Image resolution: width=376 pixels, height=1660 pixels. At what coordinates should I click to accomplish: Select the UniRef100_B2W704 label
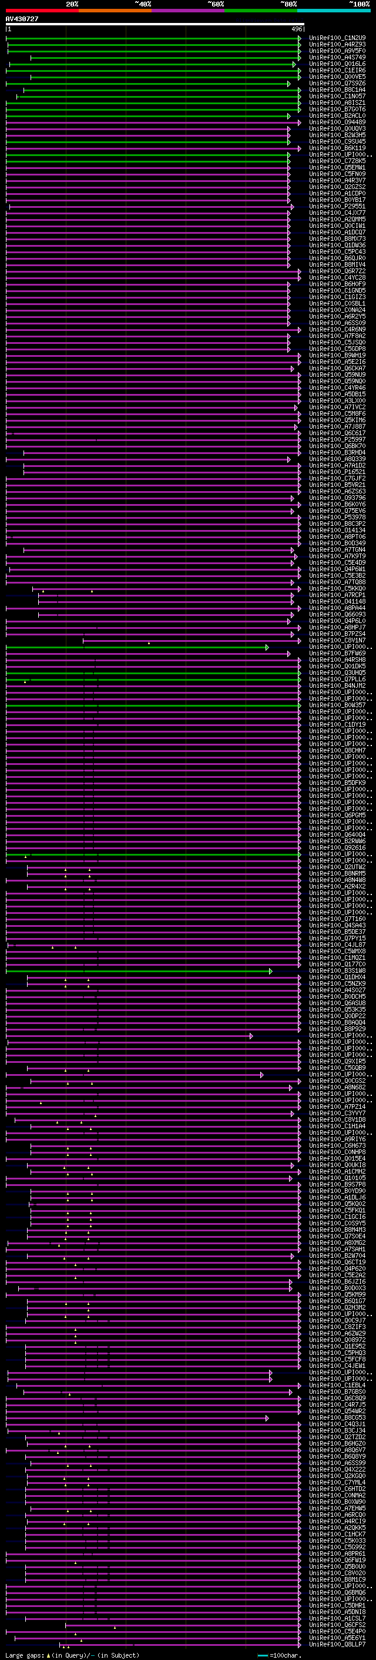click(337, 1256)
